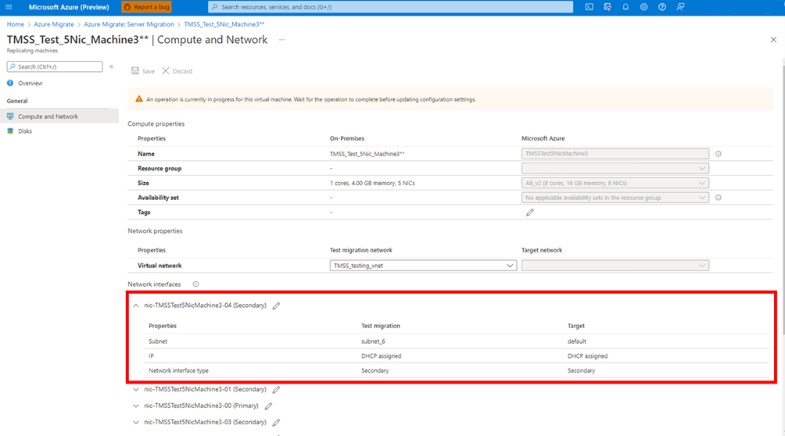Viewport: 785px width, 436px height.
Task: Open directories and subscriptions filter icon
Action: click(x=608, y=7)
